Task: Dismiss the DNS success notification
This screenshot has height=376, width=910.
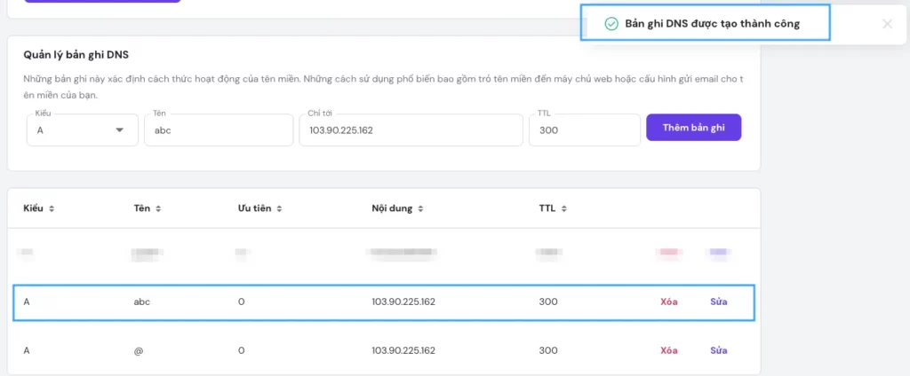Action: (x=887, y=24)
